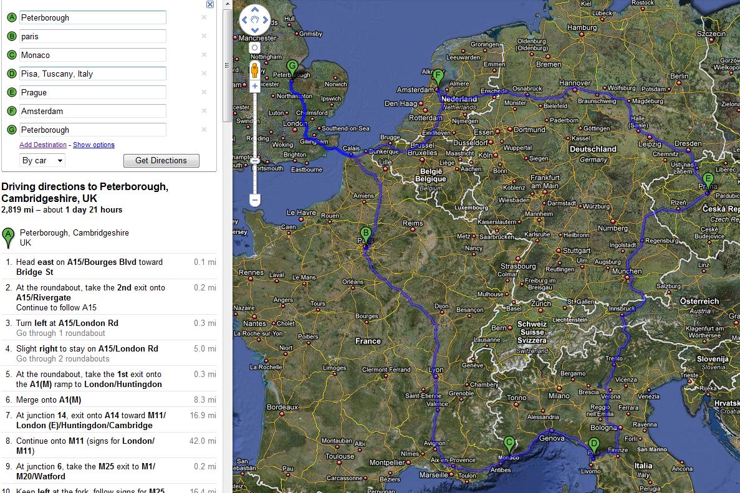Zoom out with the minus button

click(254, 200)
